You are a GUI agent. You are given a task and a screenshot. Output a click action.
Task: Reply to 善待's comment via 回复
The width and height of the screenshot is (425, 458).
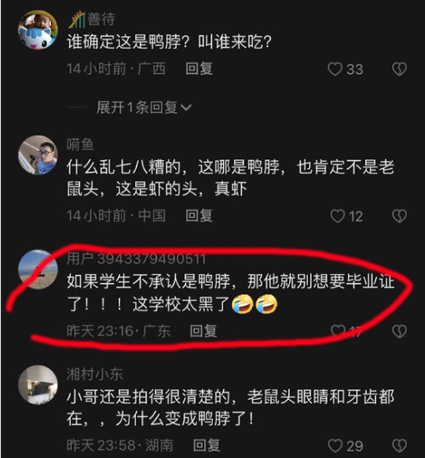(x=199, y=69)
